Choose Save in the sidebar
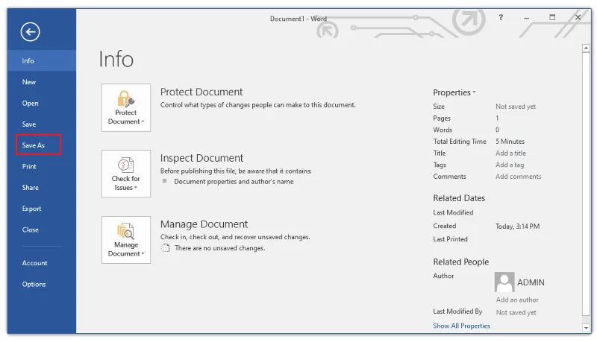 pyautogui.click(x=42, y=124)
